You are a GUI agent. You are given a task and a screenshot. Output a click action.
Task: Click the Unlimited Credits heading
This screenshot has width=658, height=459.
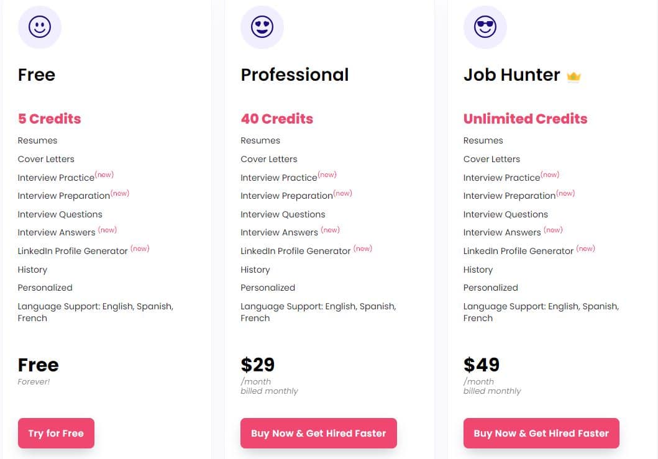click(x=525, y=119)
